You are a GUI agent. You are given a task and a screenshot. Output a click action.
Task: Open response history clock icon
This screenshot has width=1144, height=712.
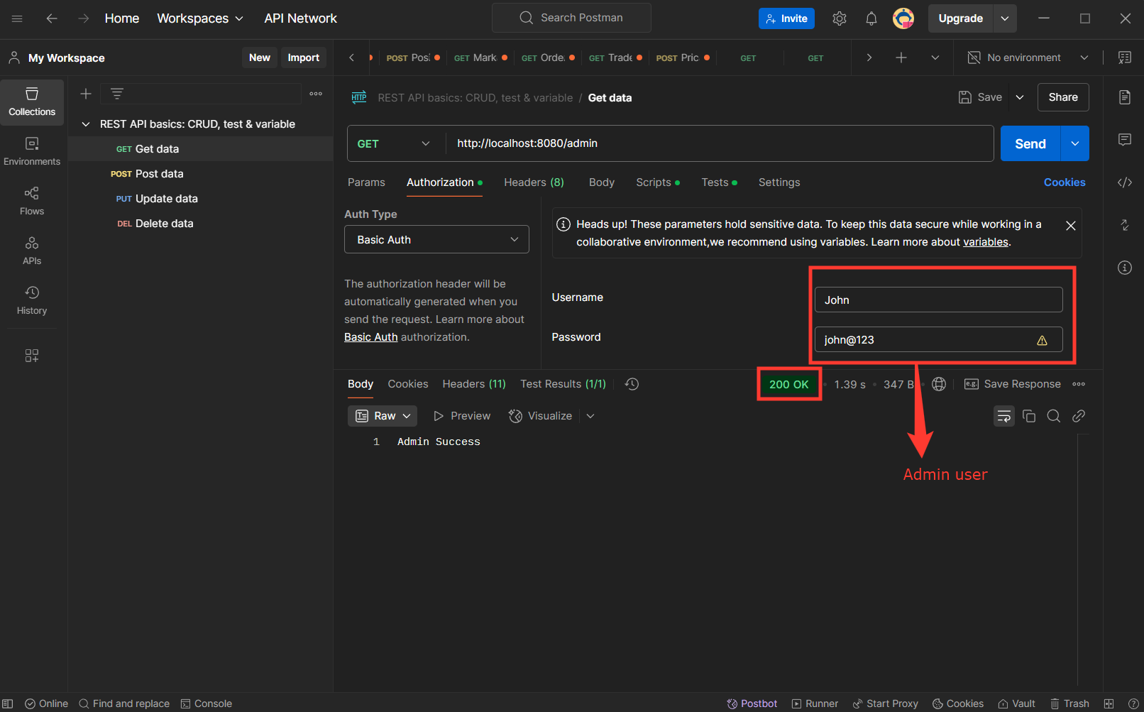click(632, 384)
